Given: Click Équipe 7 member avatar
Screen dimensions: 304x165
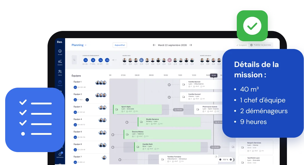Looking at the screenshot, I should [x=104, y=158].
